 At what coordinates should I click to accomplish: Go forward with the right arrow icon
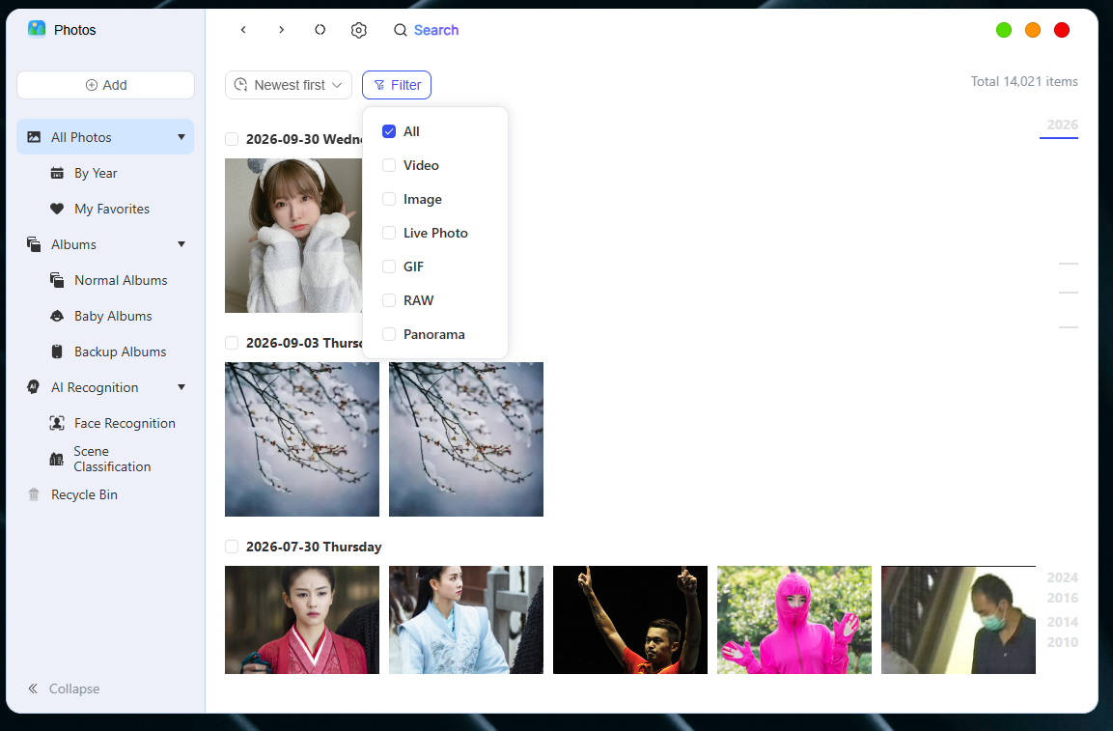tap(282, 30)
